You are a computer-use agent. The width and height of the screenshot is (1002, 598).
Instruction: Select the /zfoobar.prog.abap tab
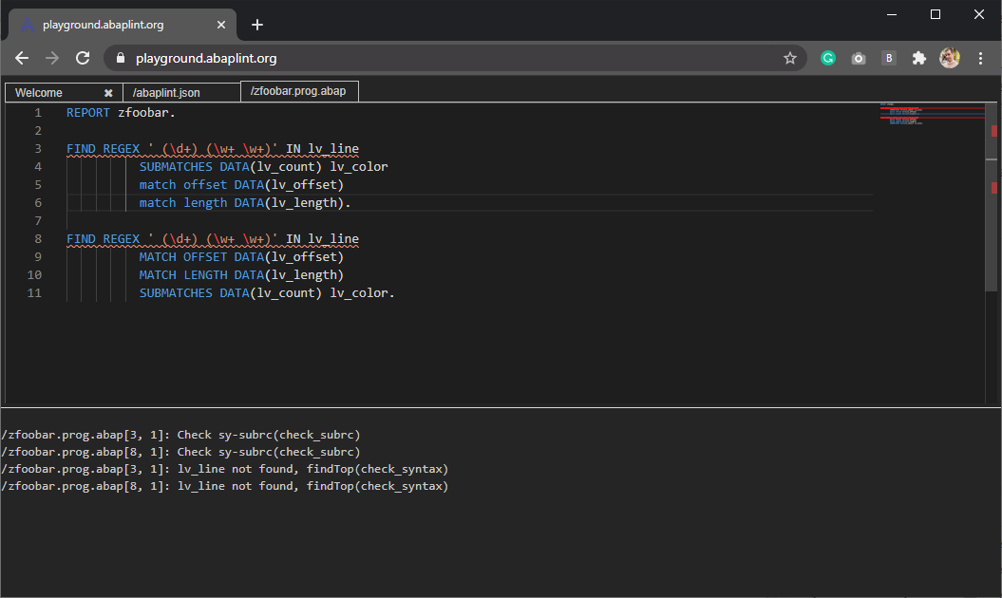pos(298,91)
